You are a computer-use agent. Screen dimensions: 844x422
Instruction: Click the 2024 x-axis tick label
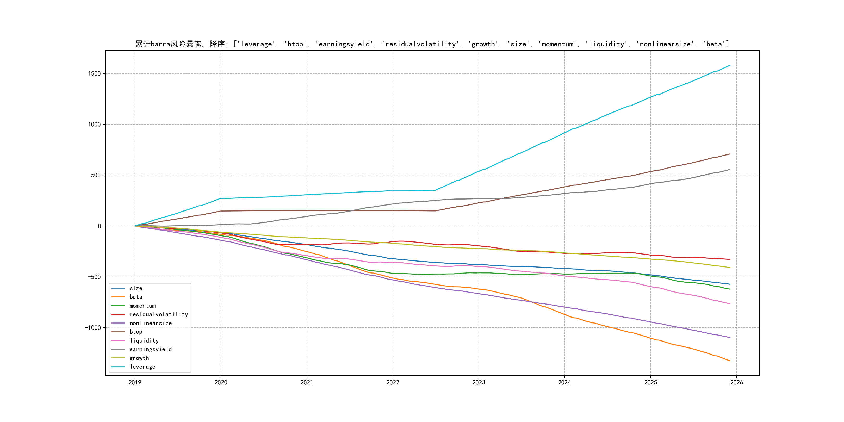564,382
